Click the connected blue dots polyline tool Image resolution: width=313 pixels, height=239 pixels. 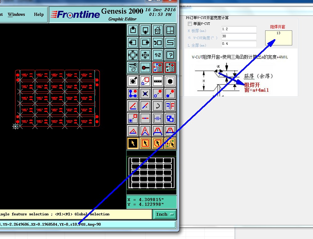click(x=133, y=94)
